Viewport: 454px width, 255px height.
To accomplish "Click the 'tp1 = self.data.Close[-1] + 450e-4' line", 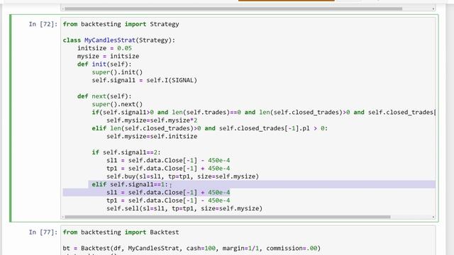I will 168,169.
